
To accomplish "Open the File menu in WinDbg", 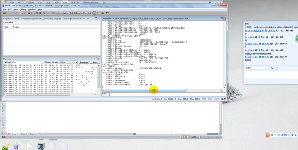I will tap(4, 9).
